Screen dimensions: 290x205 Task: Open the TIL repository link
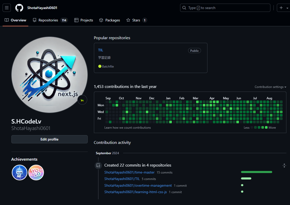pyautogui.click(x=101, y=50)
